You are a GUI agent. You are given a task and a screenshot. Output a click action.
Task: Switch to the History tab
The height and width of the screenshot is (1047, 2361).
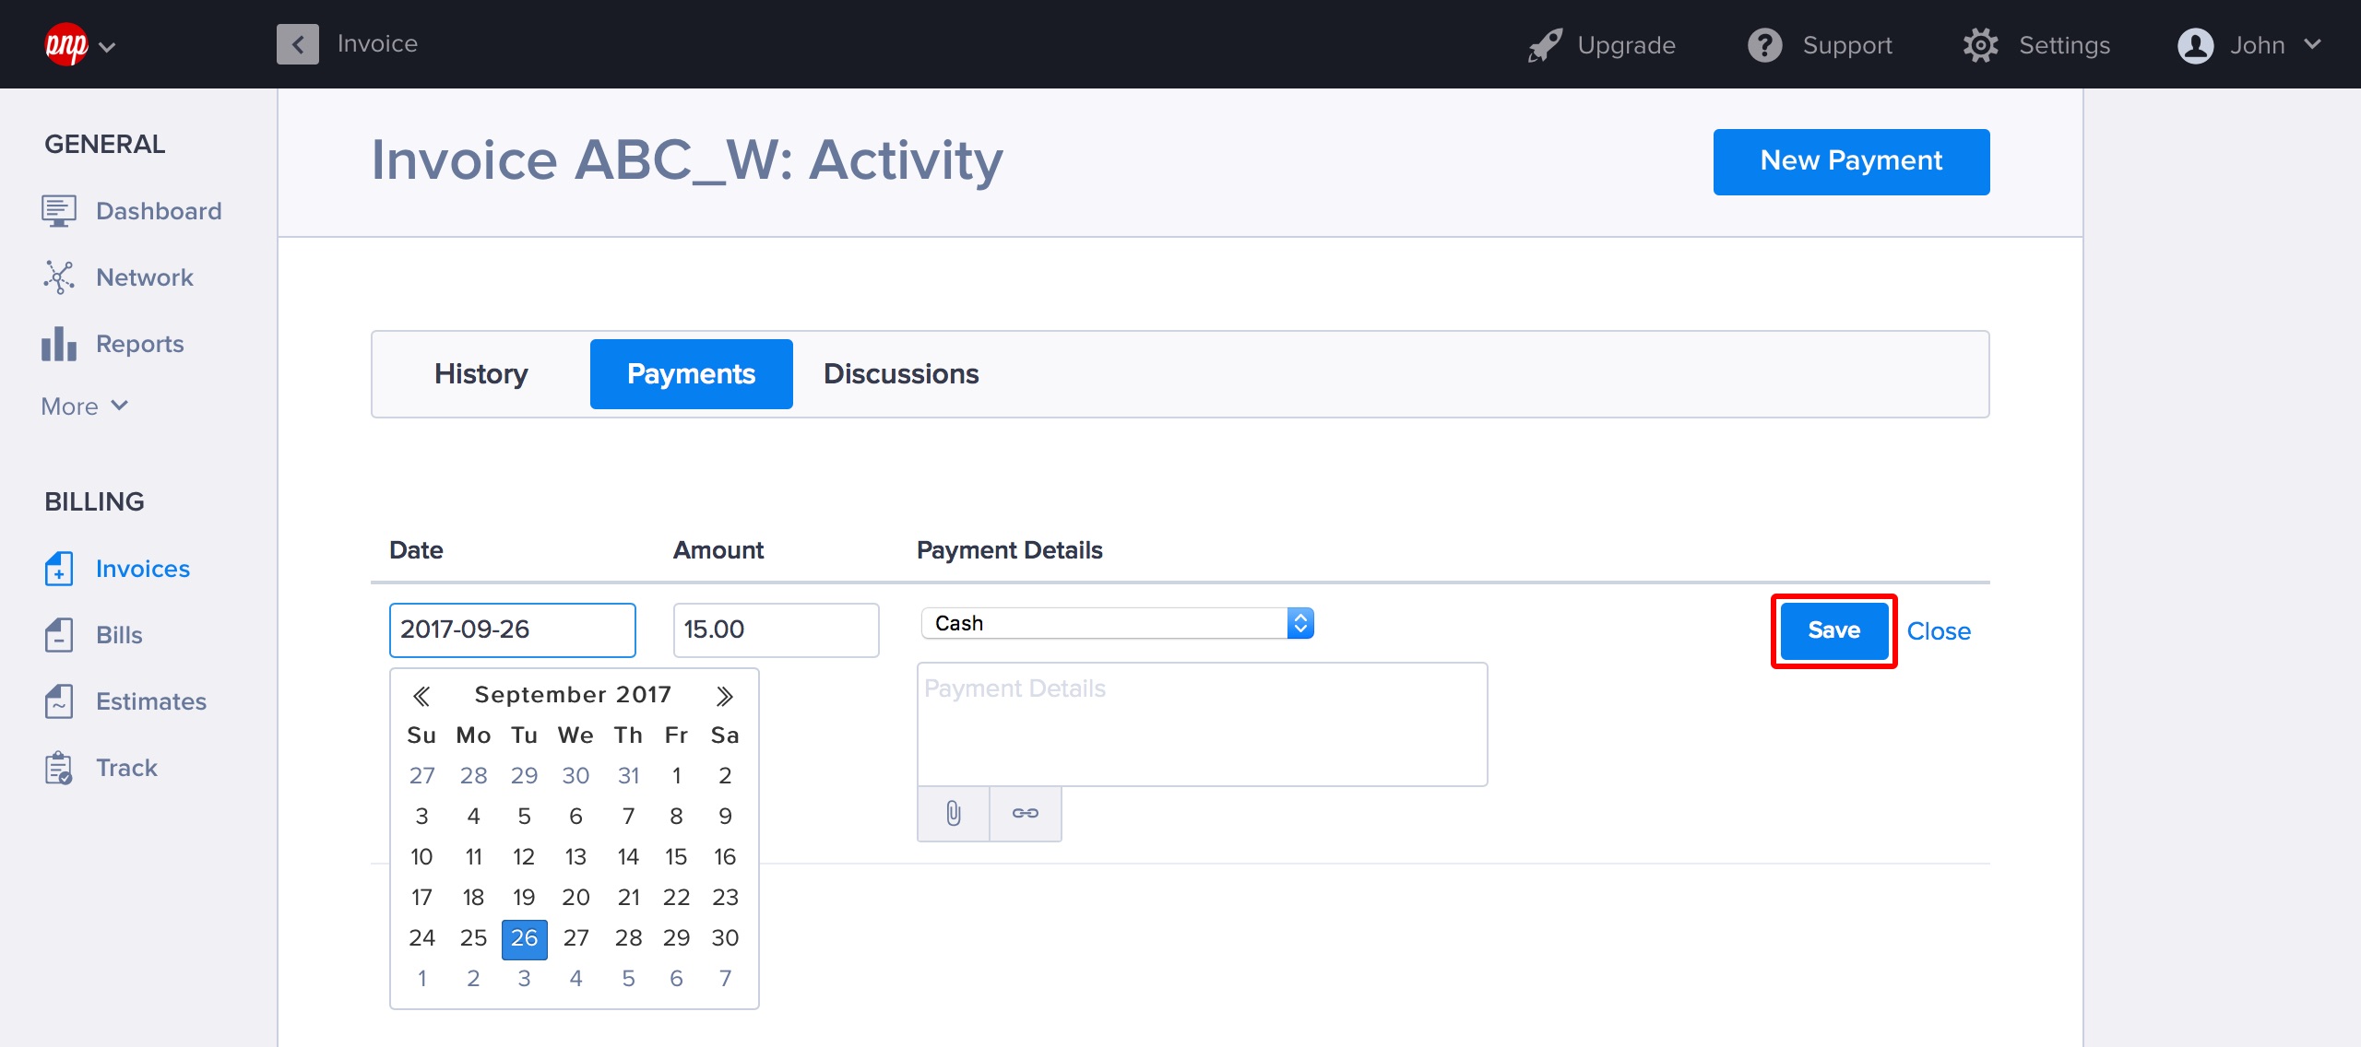point(481,374)
